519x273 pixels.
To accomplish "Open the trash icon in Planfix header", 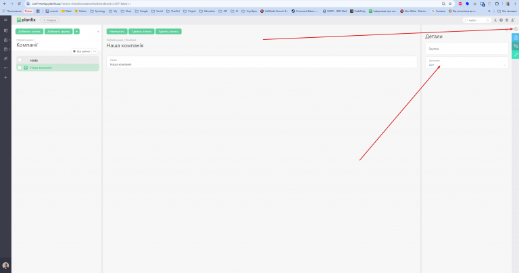I will 506,20.
